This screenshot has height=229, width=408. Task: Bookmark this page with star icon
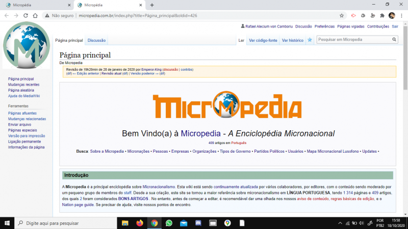point(342,16)
